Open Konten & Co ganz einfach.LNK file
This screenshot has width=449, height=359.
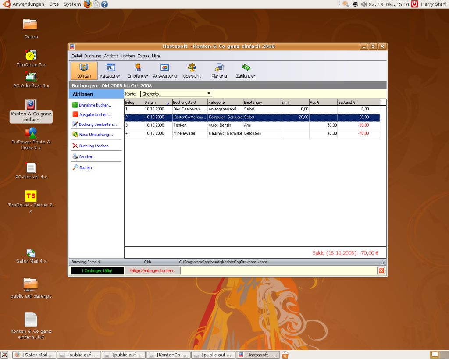tap(31, 326)
